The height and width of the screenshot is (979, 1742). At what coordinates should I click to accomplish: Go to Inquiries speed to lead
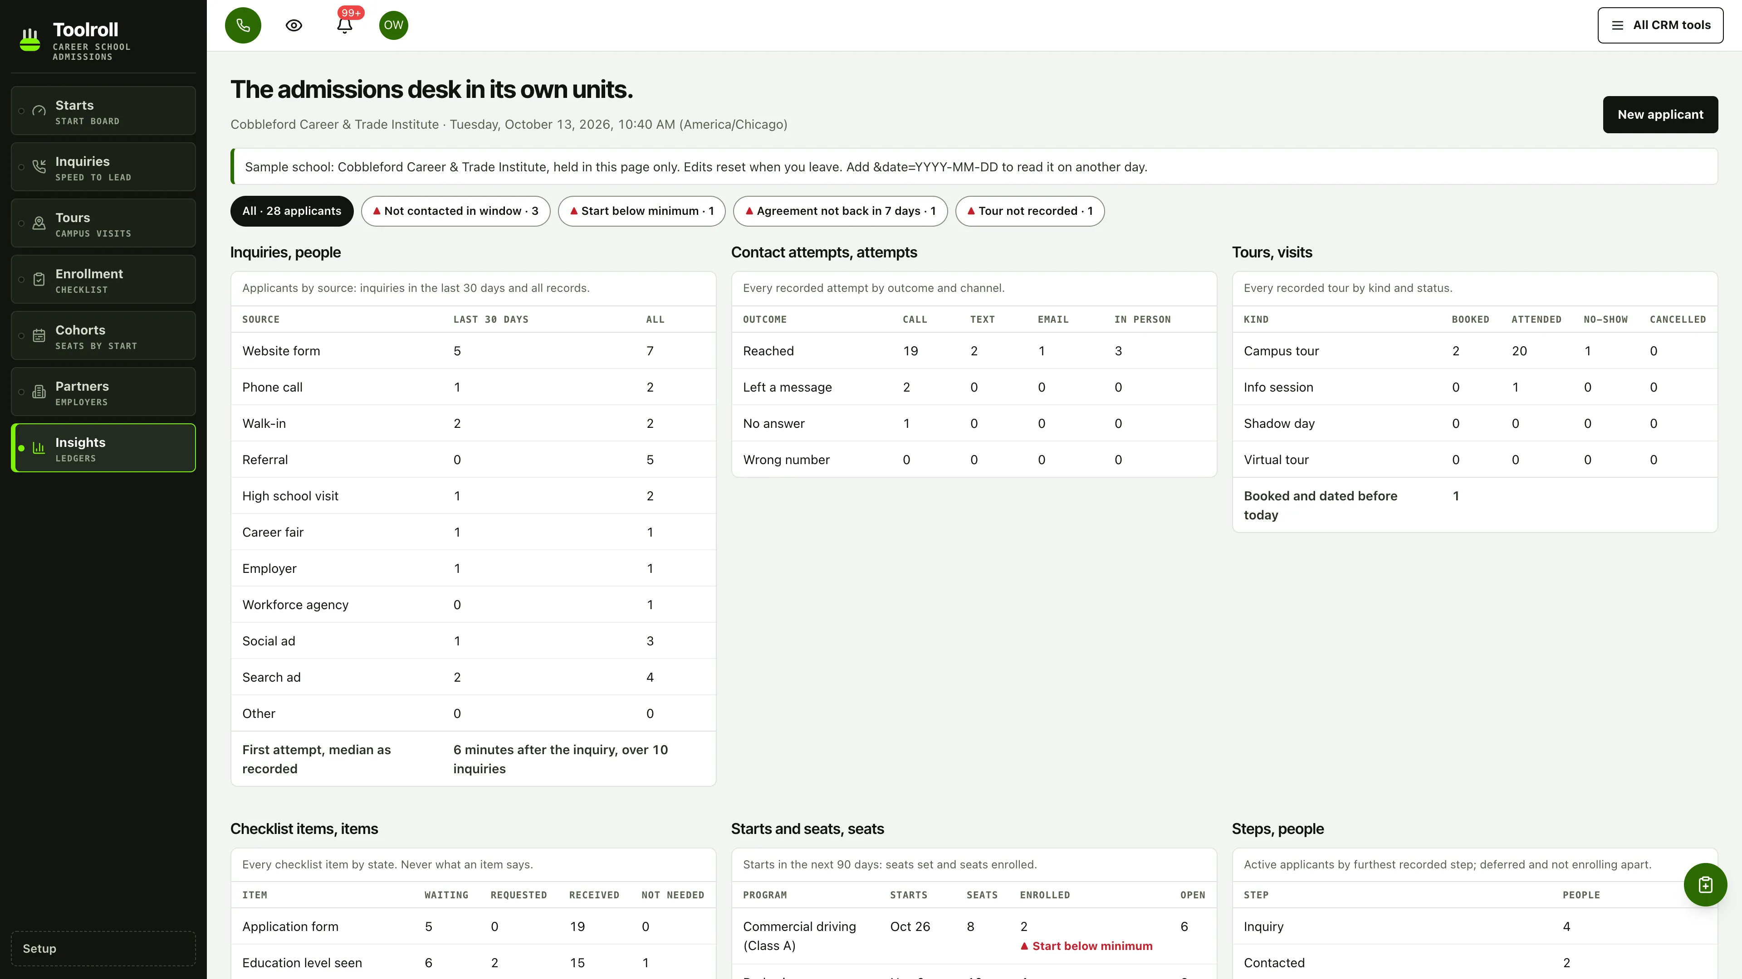coord(103,167)
